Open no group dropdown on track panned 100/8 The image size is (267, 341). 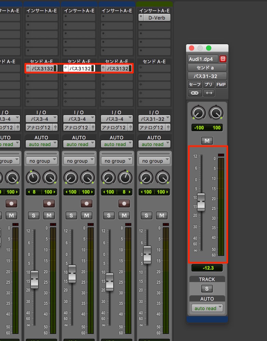pos(117,161)
